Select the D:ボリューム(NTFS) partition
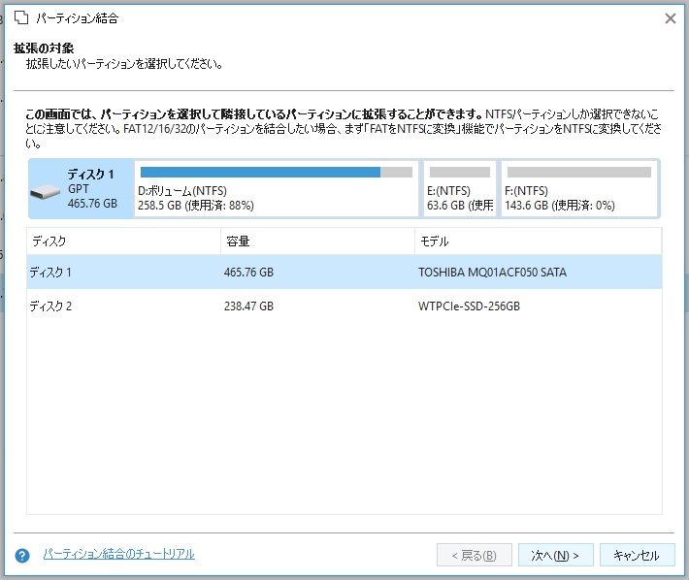This screenshot has height=580, width=689. [x=276, y=190]
